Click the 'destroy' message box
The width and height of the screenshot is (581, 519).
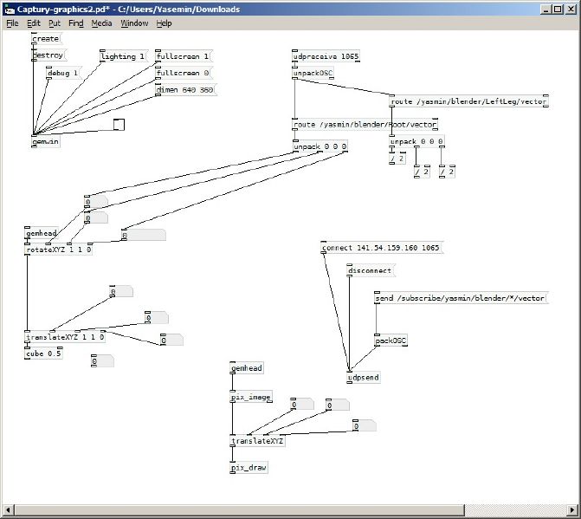(x=47, y=56)
